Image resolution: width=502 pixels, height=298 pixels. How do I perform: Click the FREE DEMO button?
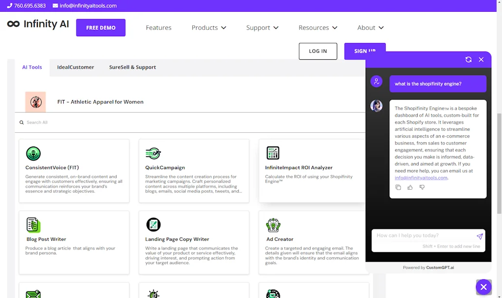coord(100,27)
